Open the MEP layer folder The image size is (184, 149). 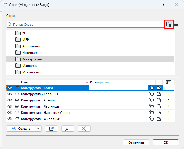[26, 40]
